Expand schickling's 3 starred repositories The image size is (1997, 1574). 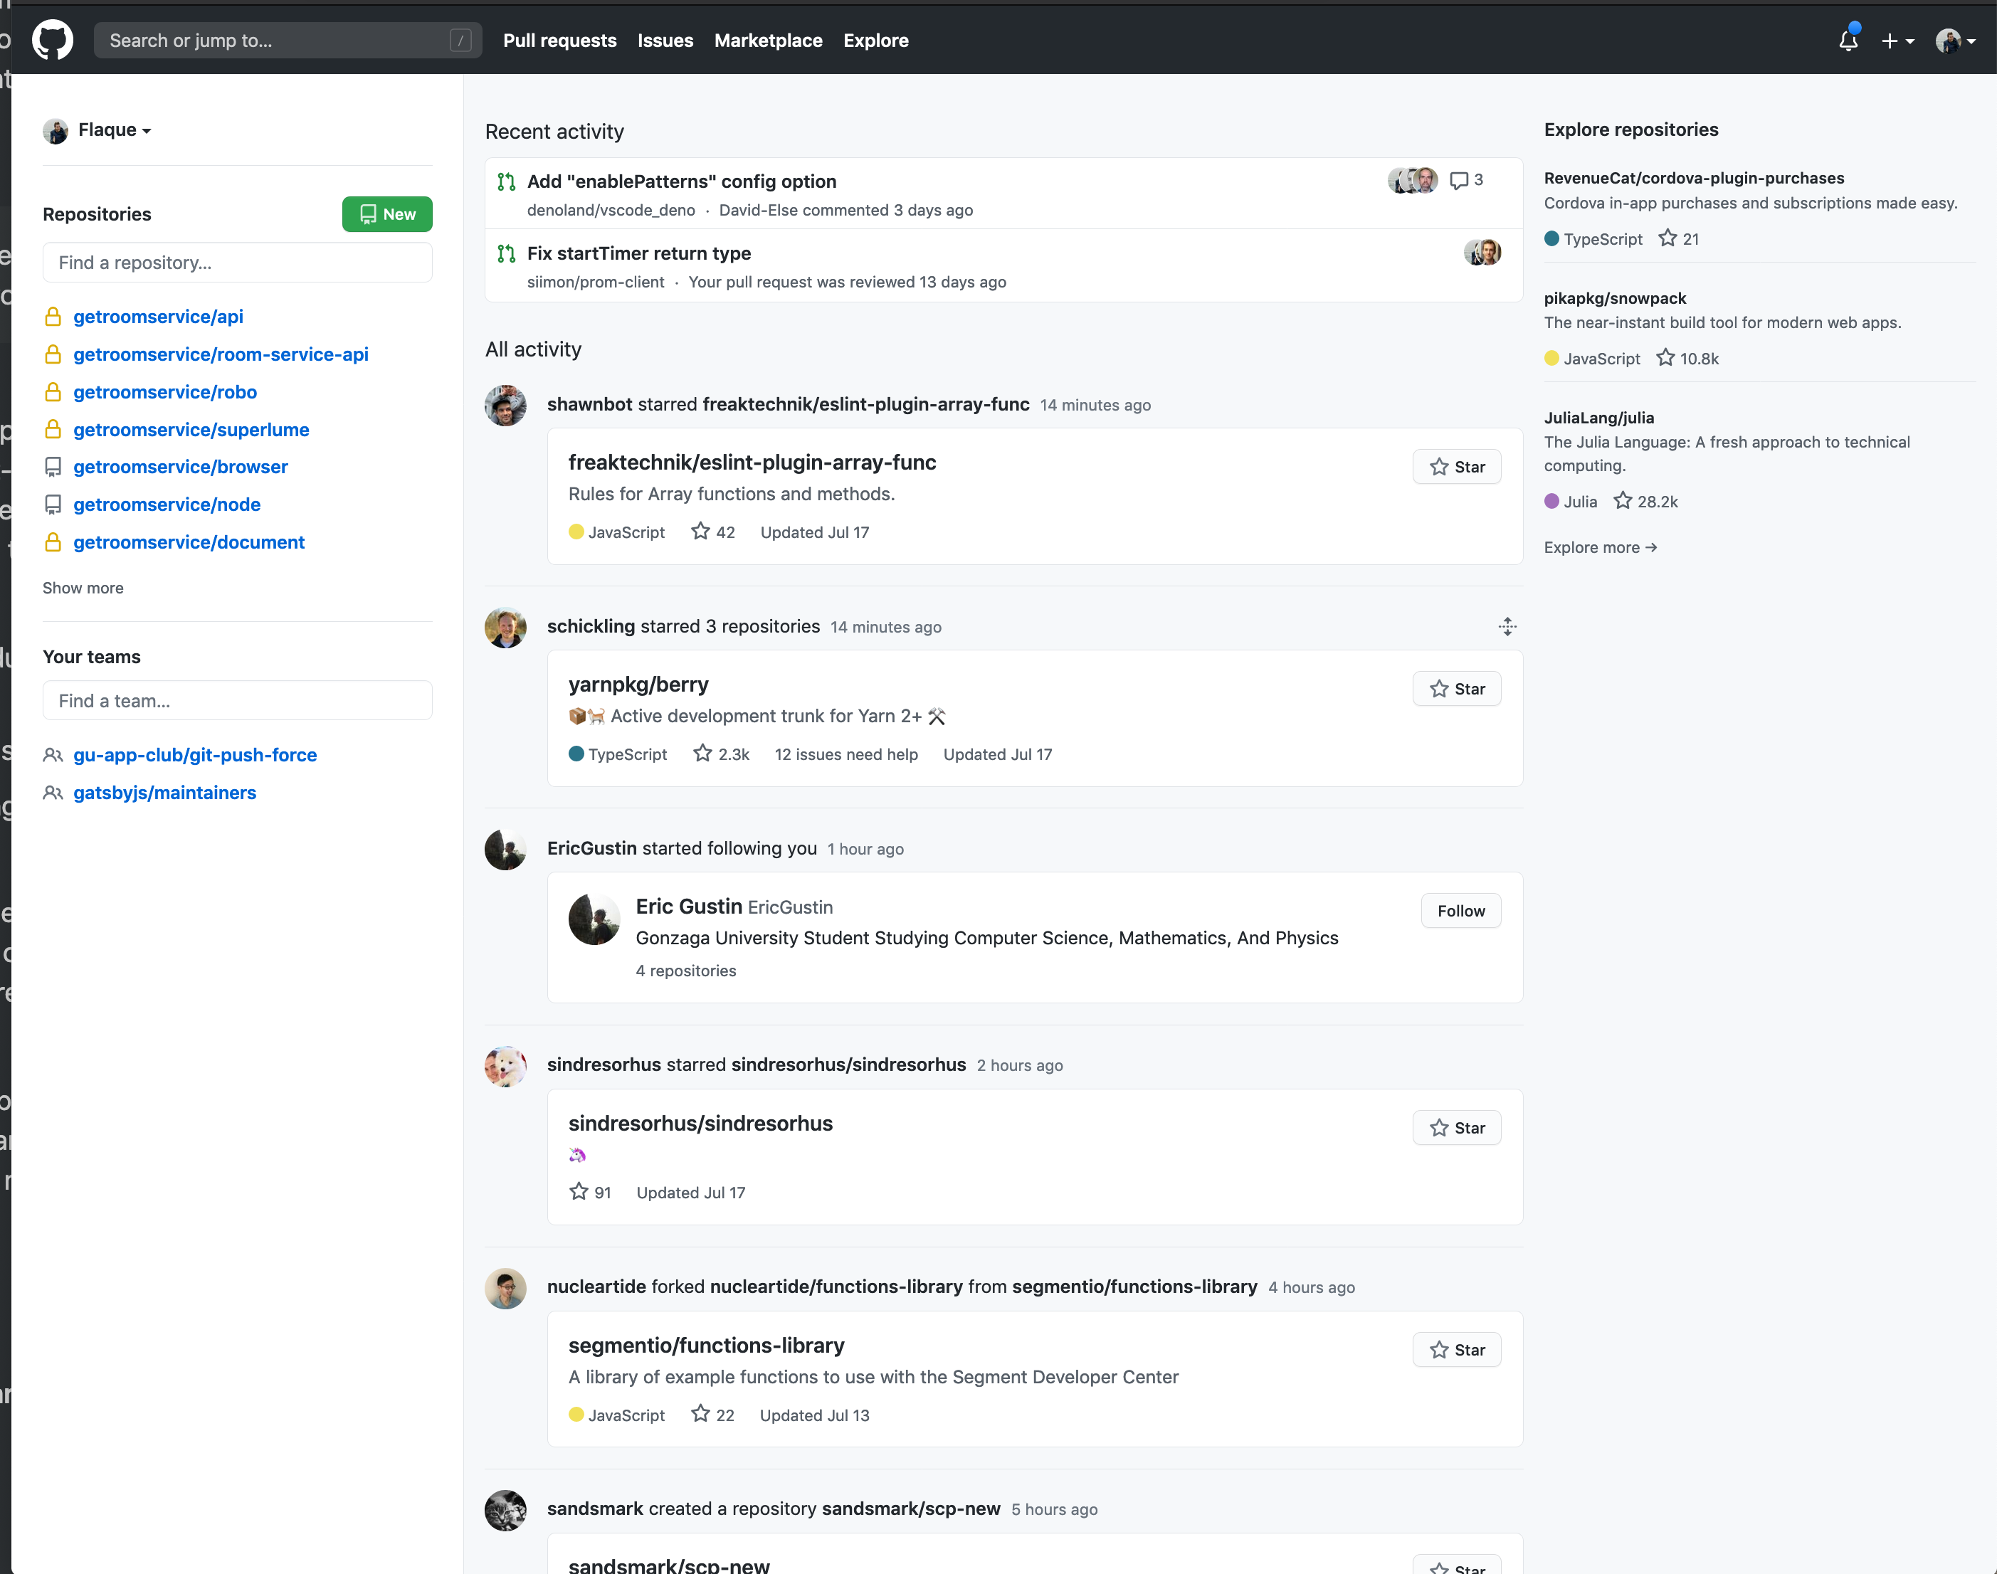point(1507,627)
